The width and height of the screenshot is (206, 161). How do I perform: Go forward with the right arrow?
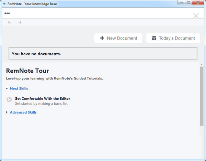pos(20,22)
